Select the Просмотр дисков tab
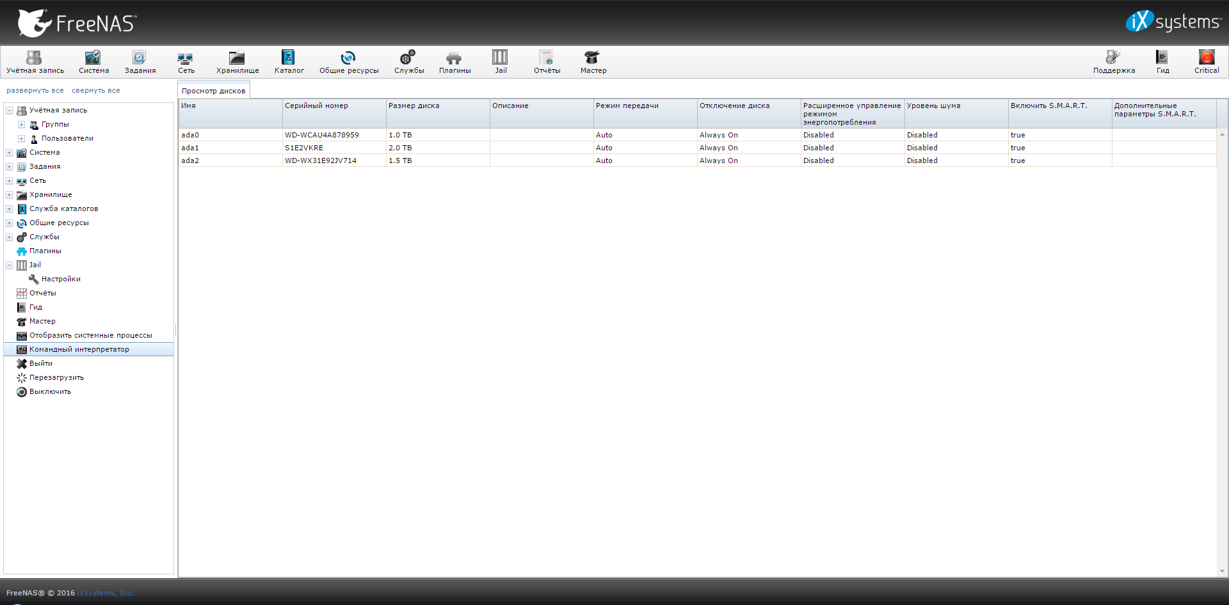This screenshot has width=1229, height=605. [x=213, y=91]
